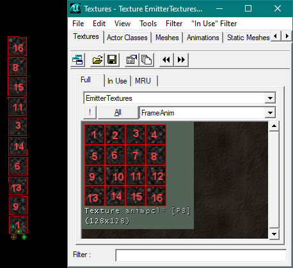Open the Tools menu
The width and height of the screenshot is (293, 268).
pyautogui.click(x=148, y=24)
